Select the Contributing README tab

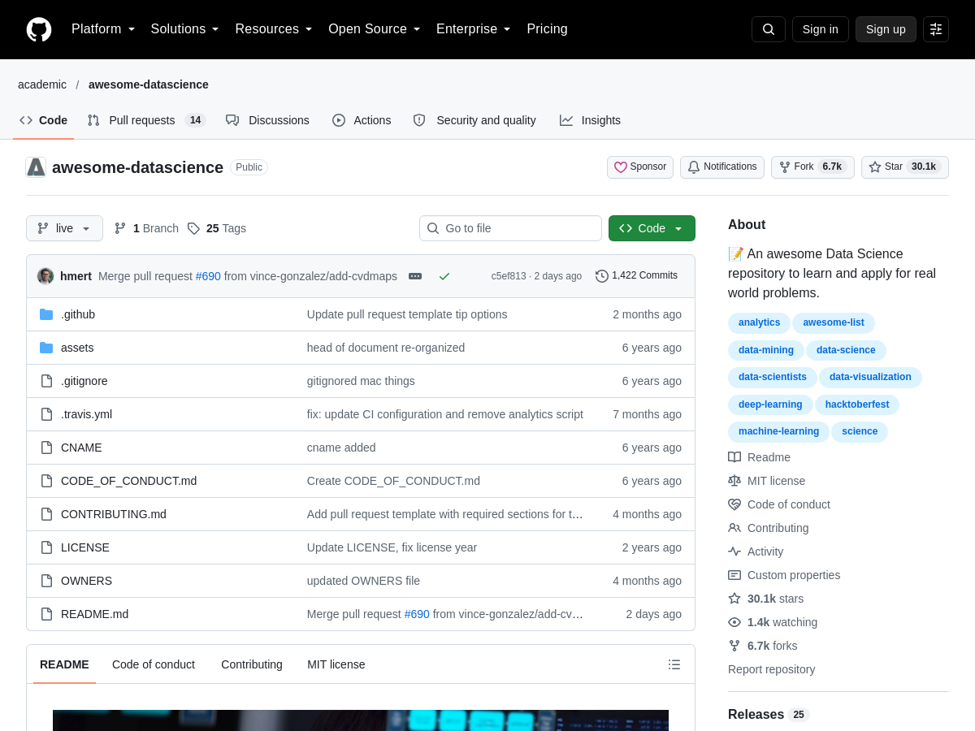[x=252, y=664]
